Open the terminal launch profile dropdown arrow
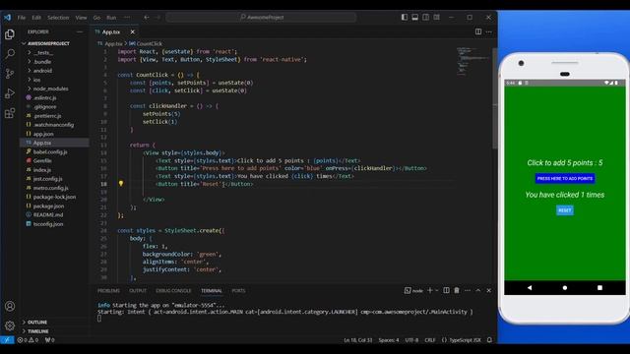630x354 pixels. 437,290
